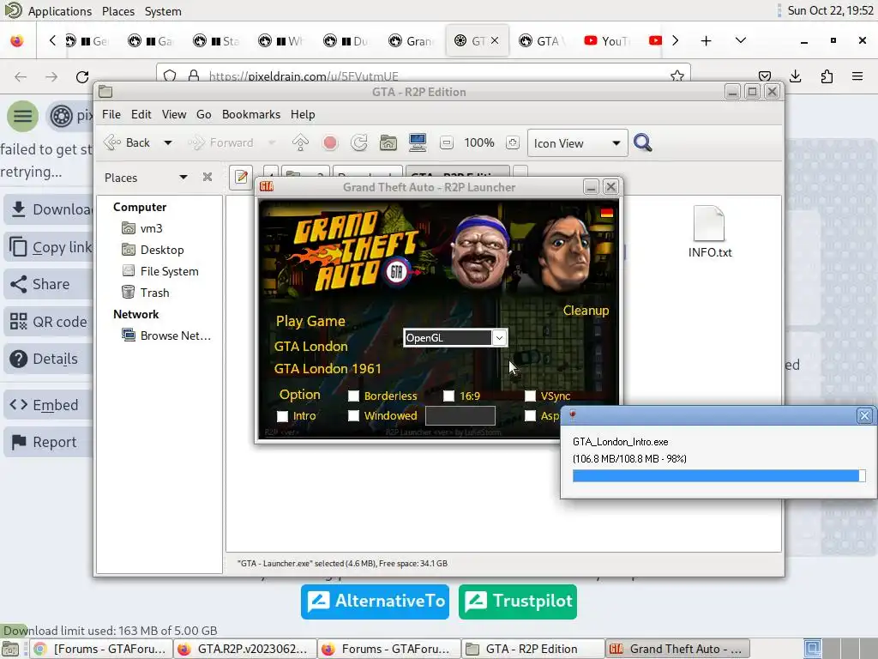
Task: Click the red Stop loading icon
Action: click(x=330, y=143)
